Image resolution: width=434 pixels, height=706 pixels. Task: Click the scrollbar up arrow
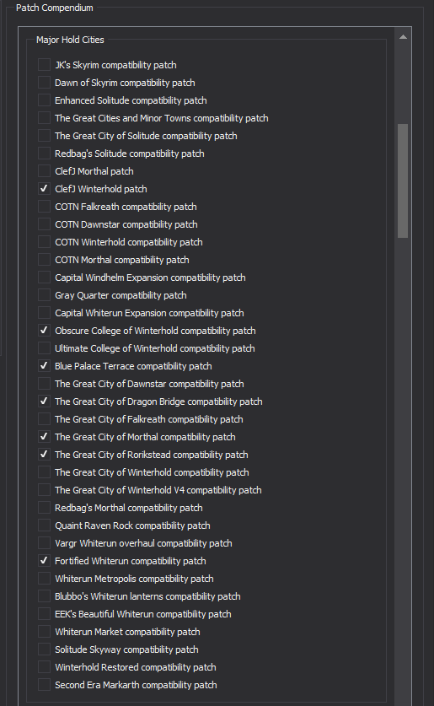click(x=403, y=37)
